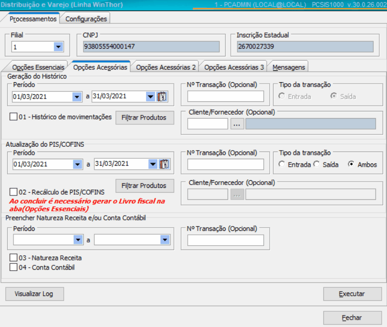Open end date dropdown 31/03/2021 in Geração do Histórico
387x327 pixels.
click(150, 97)
